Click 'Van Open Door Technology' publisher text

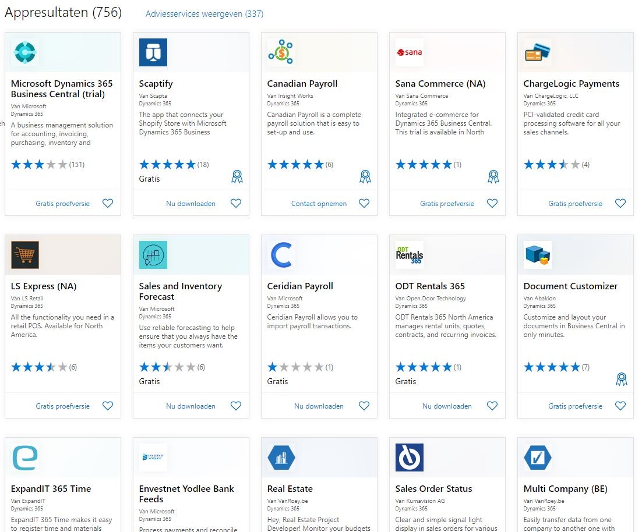(431, 298)
